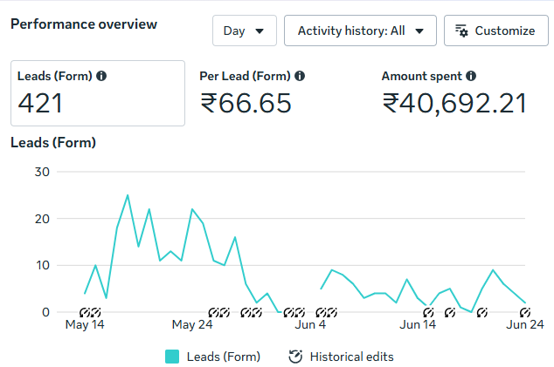Click the Historical edits legend label
The image size is (554, 367).
[x=351, y=357]
